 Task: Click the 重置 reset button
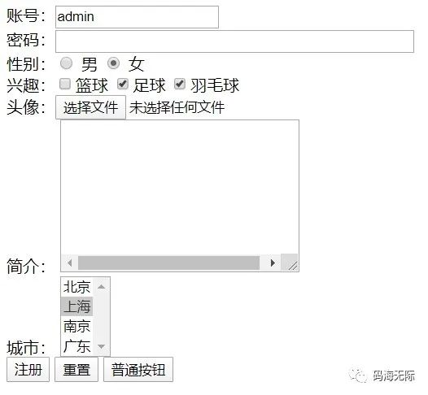[76, 369]
